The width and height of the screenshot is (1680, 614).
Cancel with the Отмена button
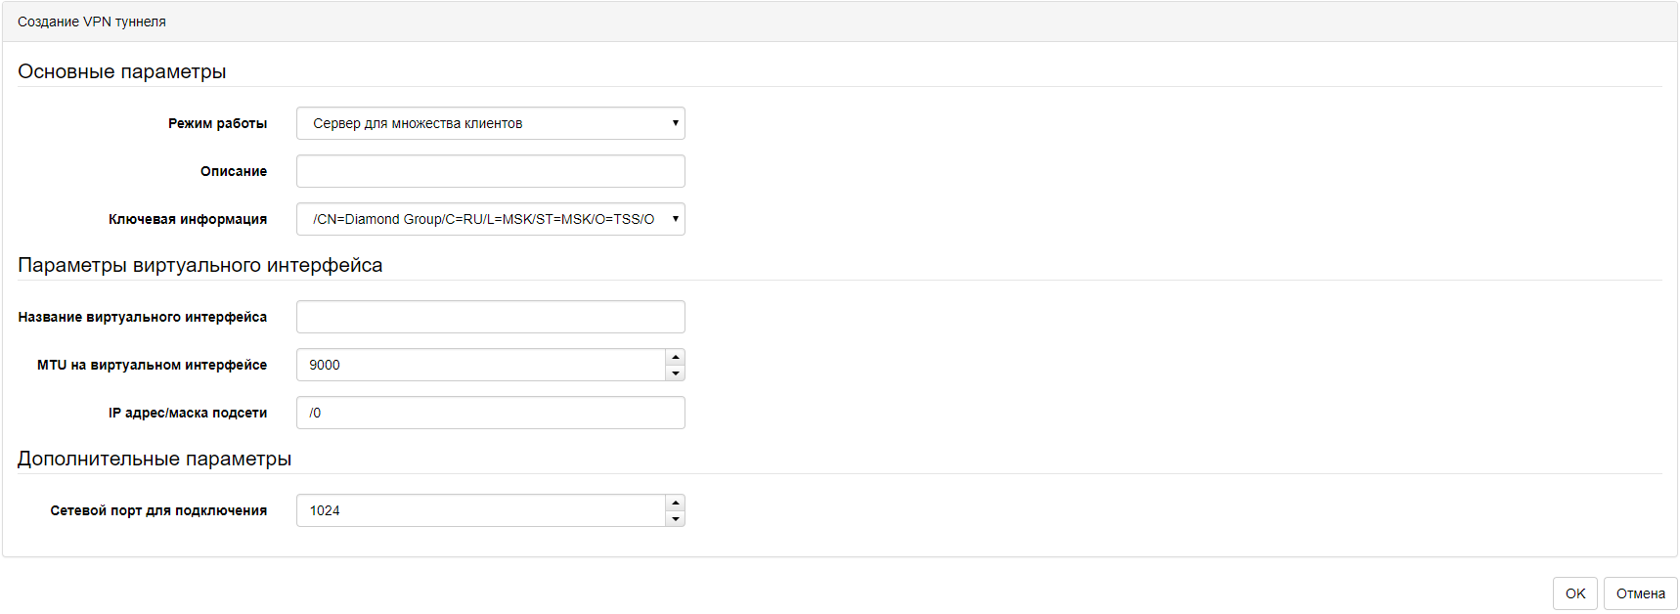click(x=1640, y=593)
